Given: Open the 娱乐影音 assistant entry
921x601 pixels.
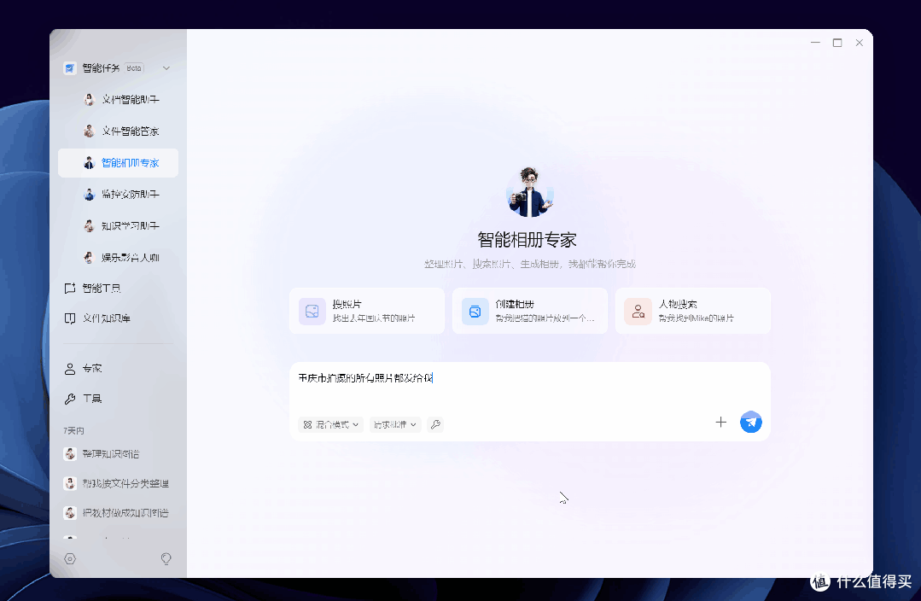Looking at the screenshot, I should click(118, 257).
